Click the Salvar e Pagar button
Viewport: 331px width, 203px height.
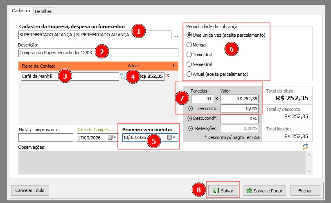point(263,190)
